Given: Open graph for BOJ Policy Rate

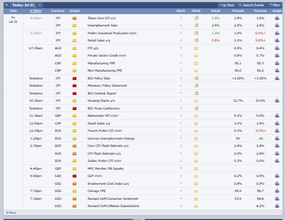Looking at the screenshot, I should tap(277, 78).
